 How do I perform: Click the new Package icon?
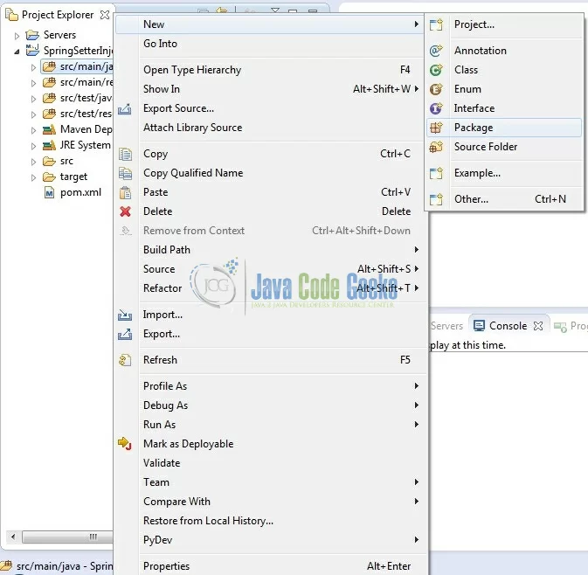[436, 128]
